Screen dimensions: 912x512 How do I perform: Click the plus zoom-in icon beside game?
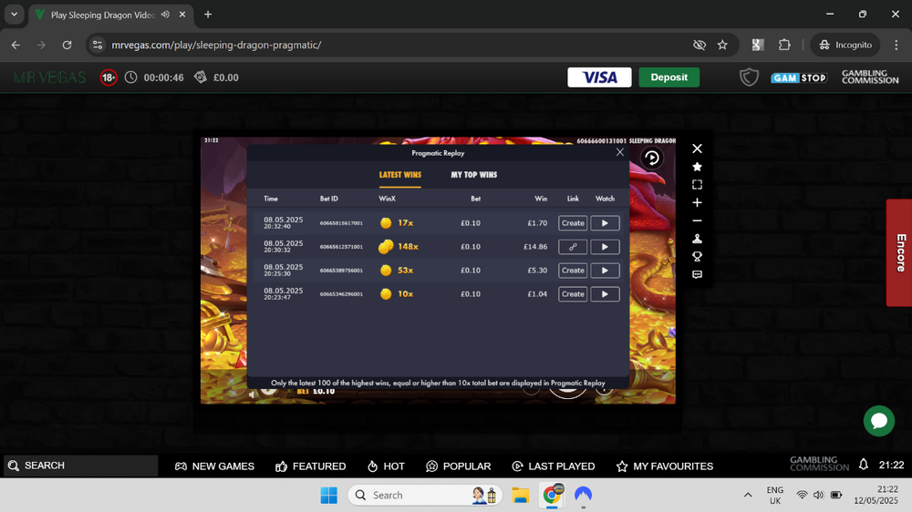pos(697,203)
